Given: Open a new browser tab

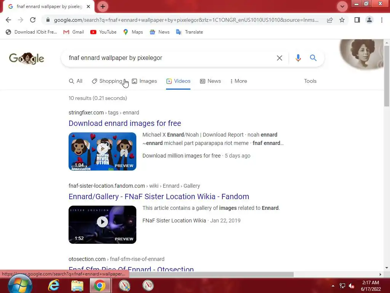Looking at the screenshot, I should pos(103,6).
